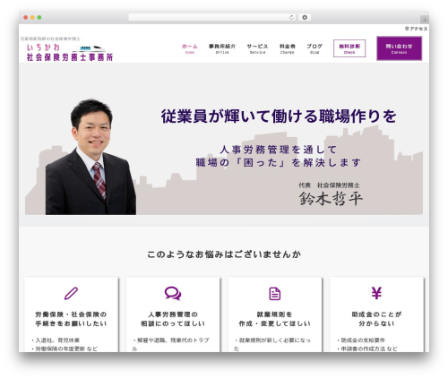This screenshot has width=448, height=379.
Task: Click the train logo image in the header
Action: [x=89, y=48]
